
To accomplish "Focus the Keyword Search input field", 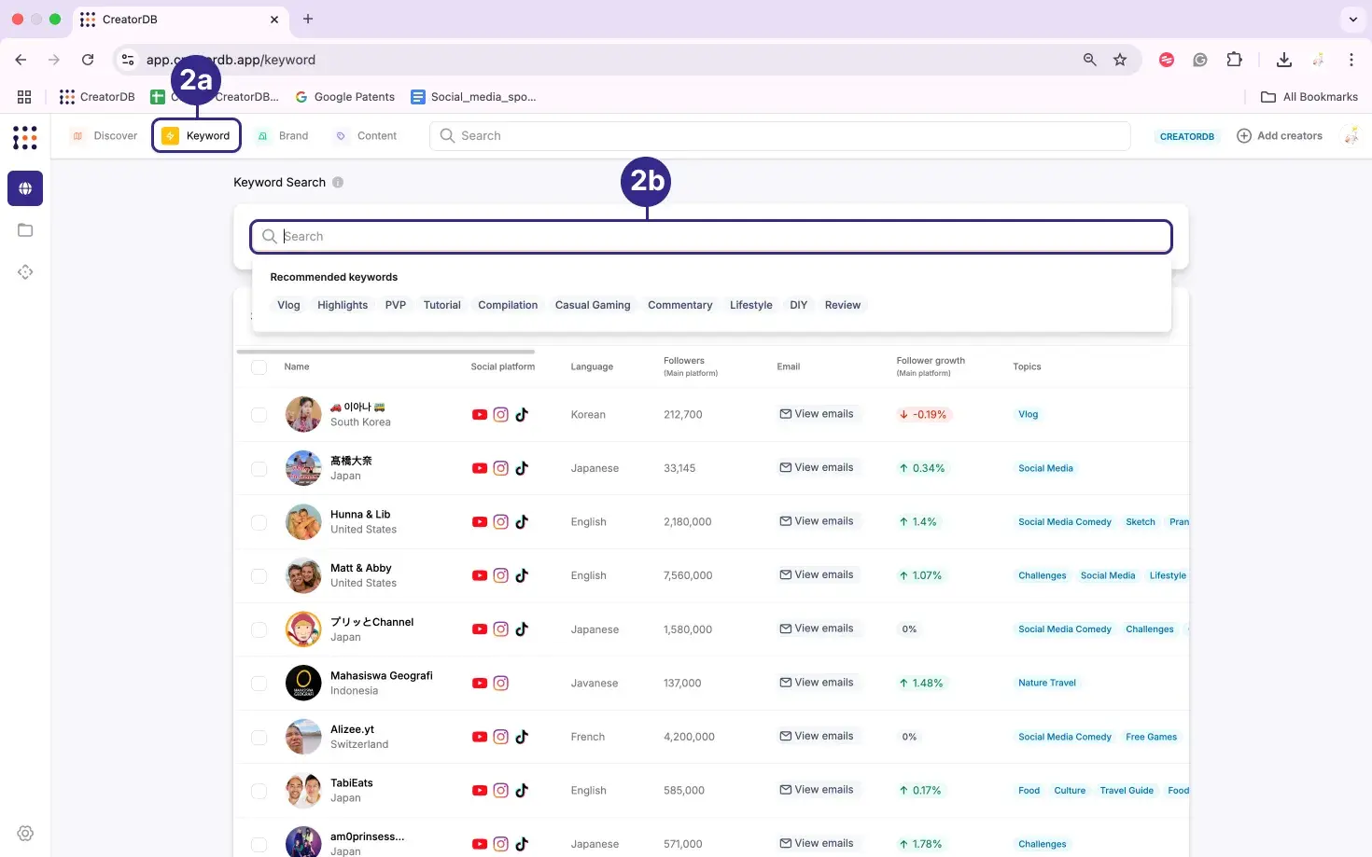I will pyautogui.click(x=711, y=237).
